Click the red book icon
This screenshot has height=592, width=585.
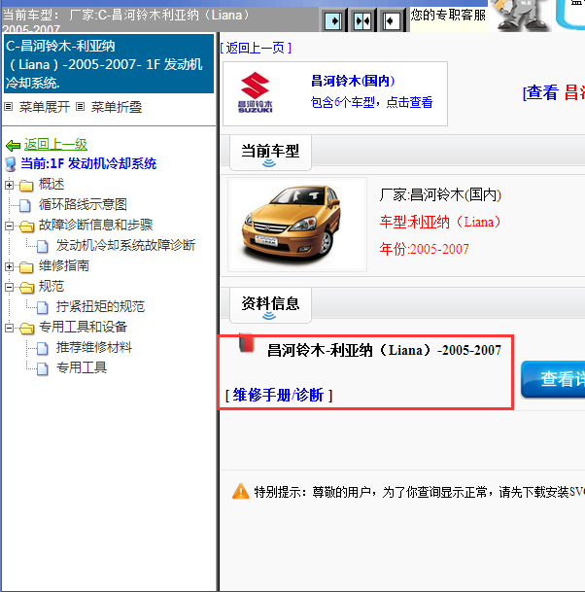pyautogui.click(x=246, y=342)
